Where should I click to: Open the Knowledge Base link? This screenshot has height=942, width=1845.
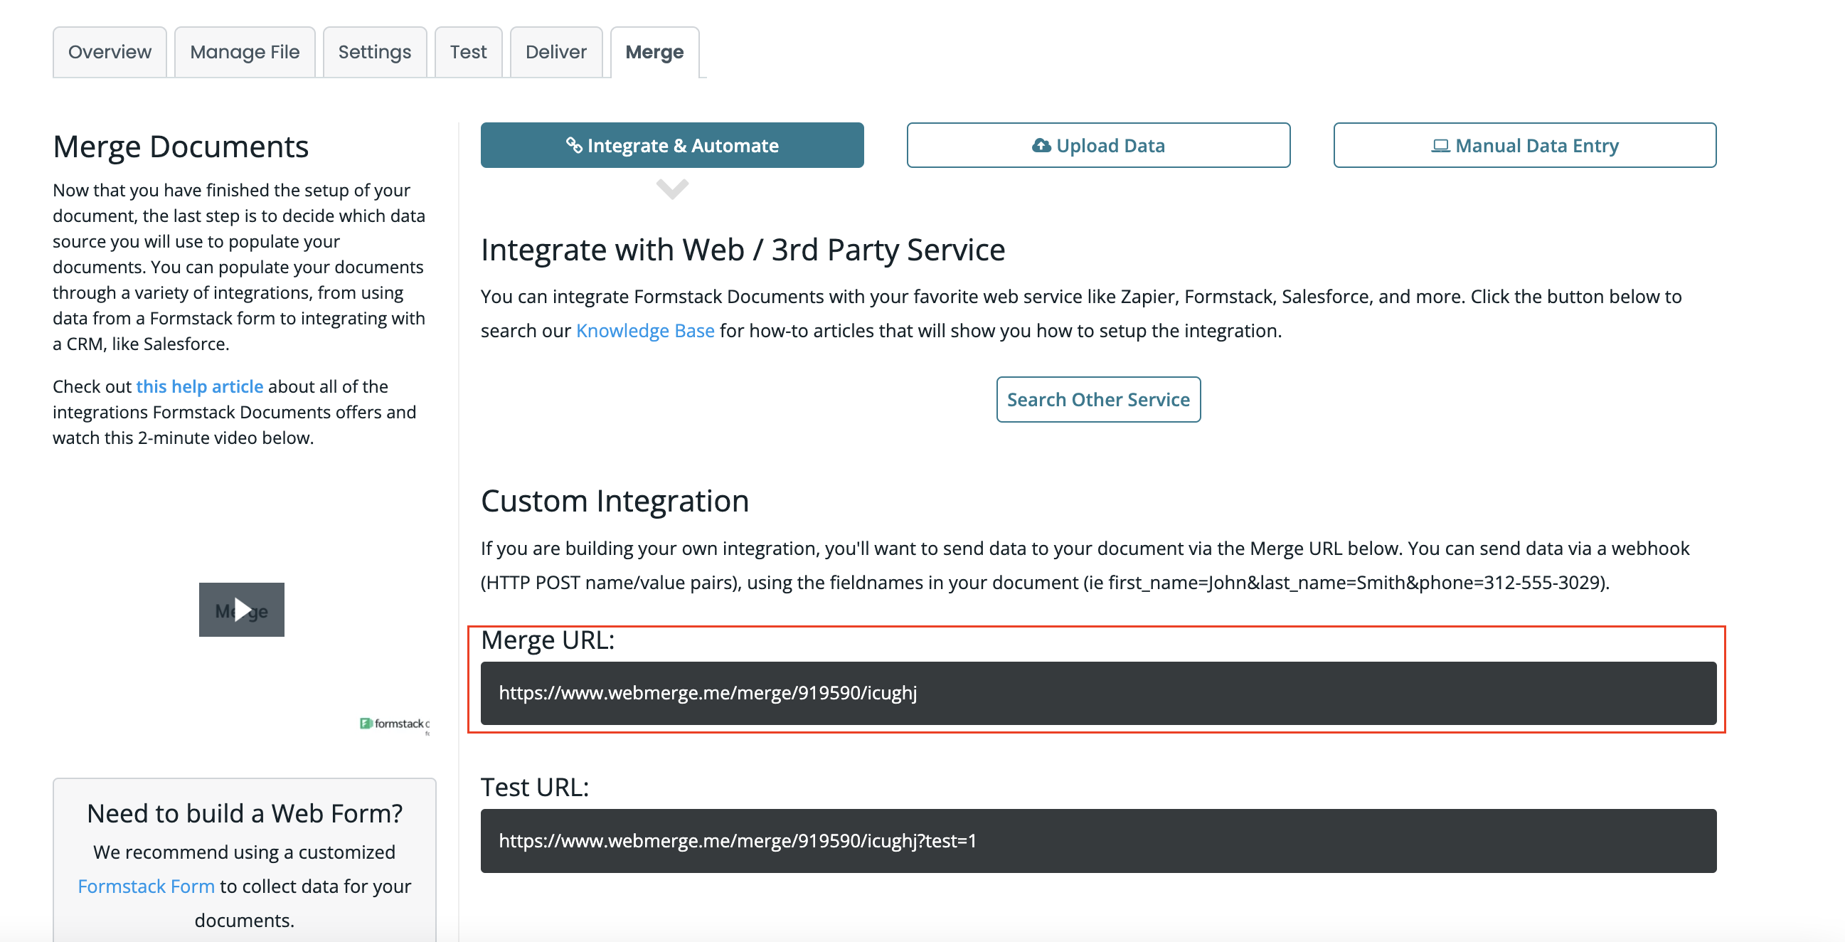[644, 331]
